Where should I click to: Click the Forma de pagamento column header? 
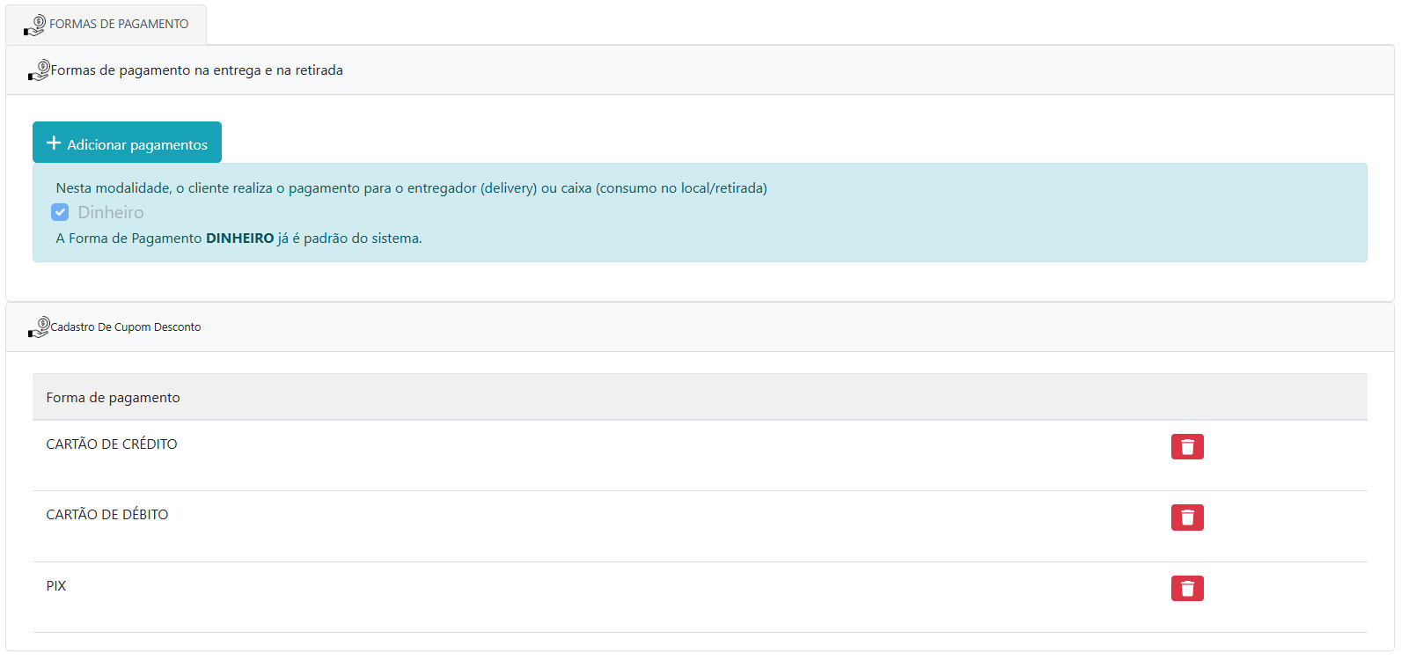113,398
